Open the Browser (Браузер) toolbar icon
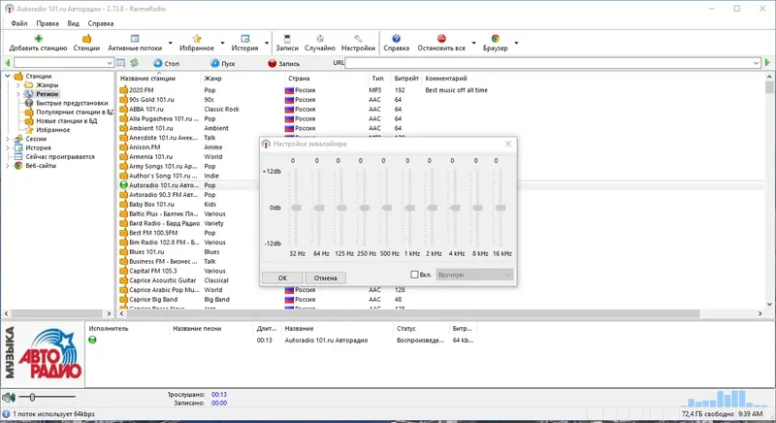The width and height of the screenshot is (776, 423). click(x=496, y=39)
